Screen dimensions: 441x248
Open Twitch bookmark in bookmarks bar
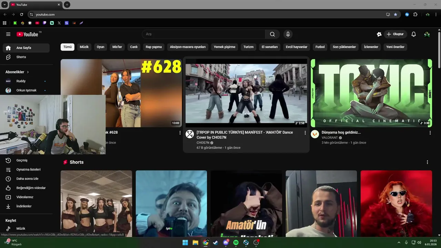click(44, 23)
